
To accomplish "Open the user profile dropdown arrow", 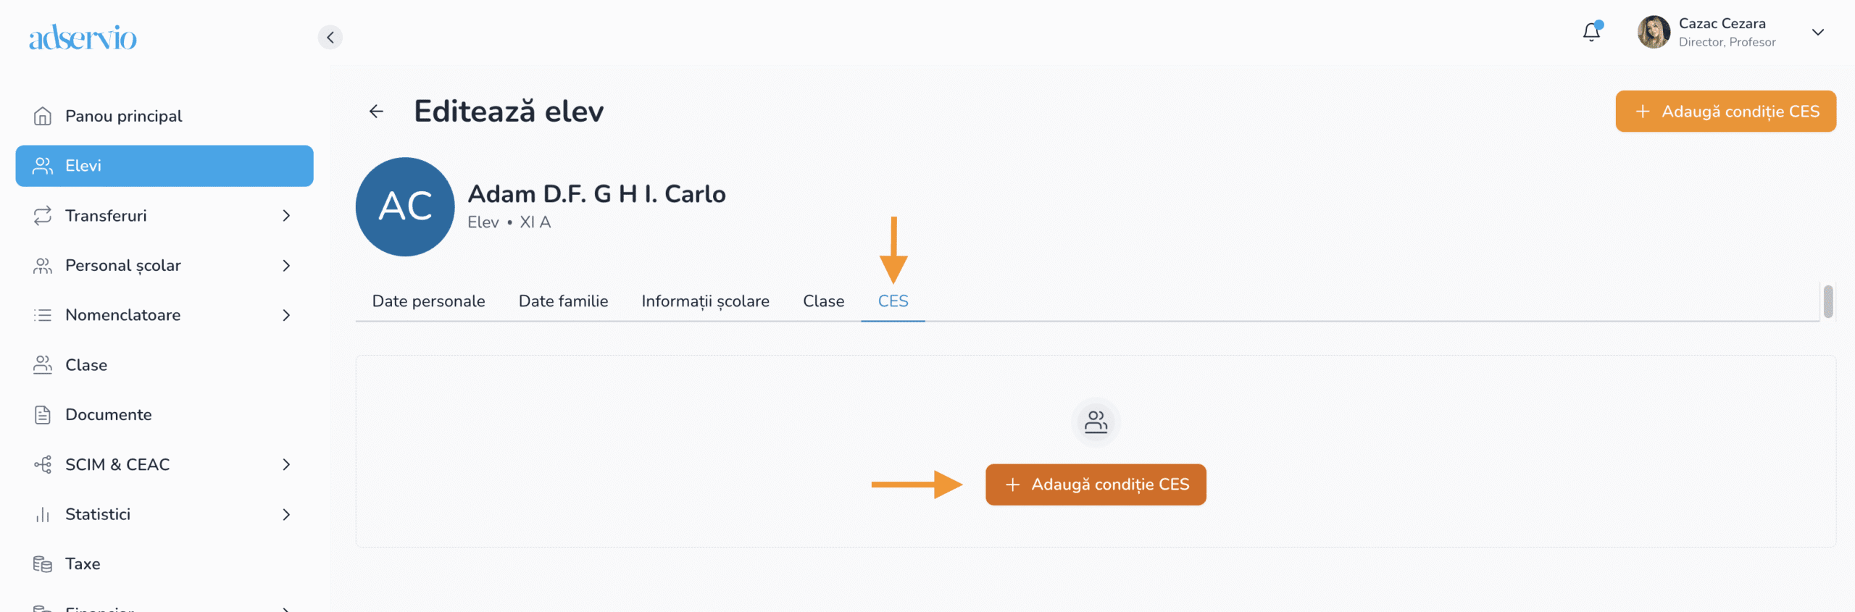I will [x=1817, y=33].
